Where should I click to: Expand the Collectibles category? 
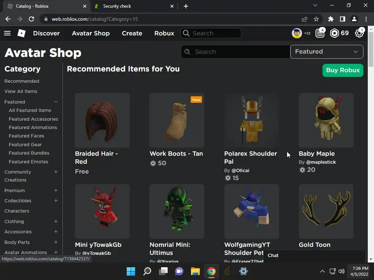pos(56,201)
